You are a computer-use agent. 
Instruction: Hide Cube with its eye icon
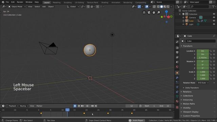214,21
